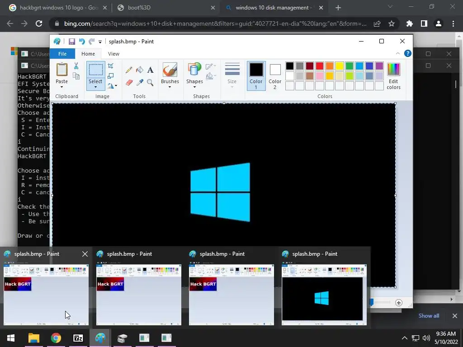
Task: Click the Edit colors rainbow icon
Action: click(x=393, y=70)
